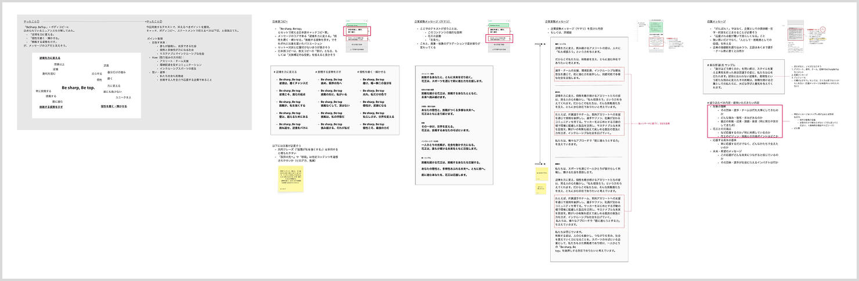Click the "# 挑戦する姿勢を示す" column heading

[327, 71]
